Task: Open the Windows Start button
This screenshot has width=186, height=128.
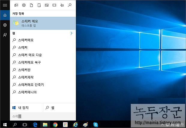Action: pos(5,125)
